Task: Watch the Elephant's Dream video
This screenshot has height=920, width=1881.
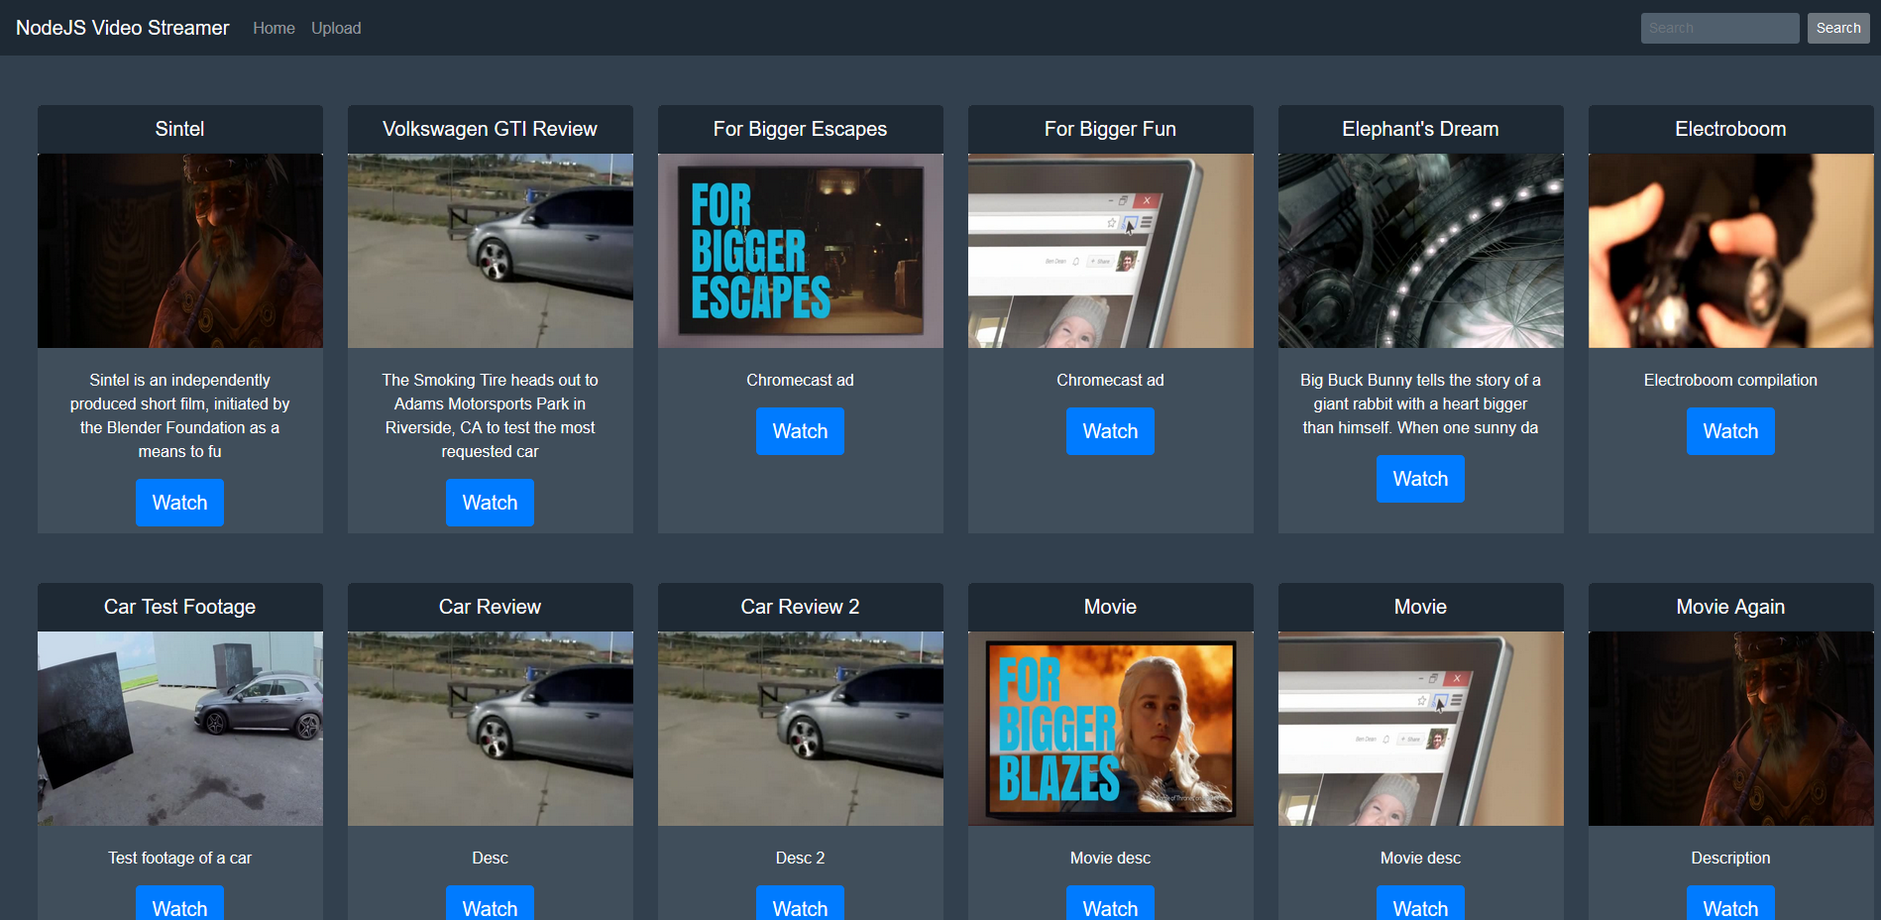Action: click(1420, 479)
